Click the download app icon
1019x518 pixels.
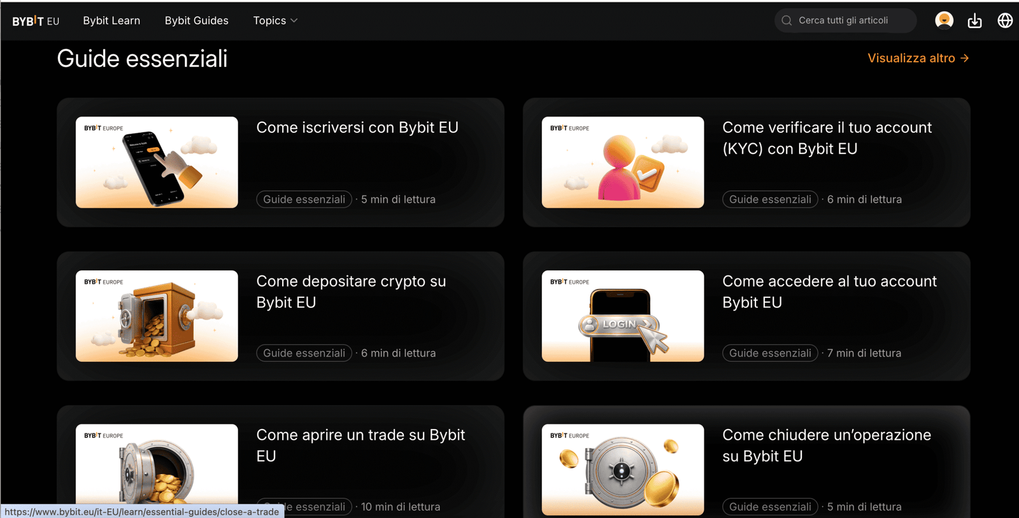974,21
